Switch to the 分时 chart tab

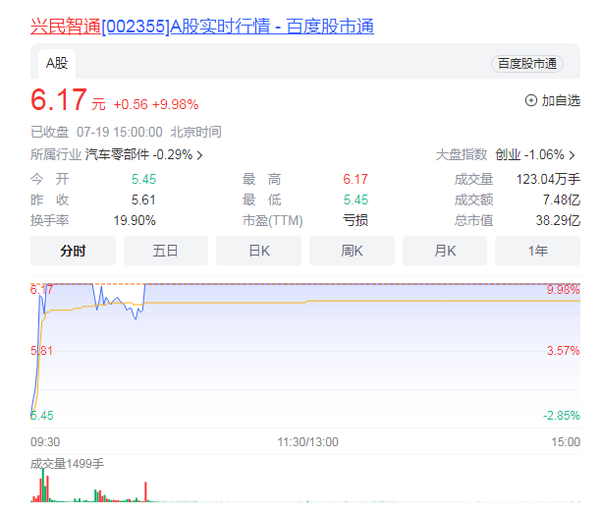[73, 251]
